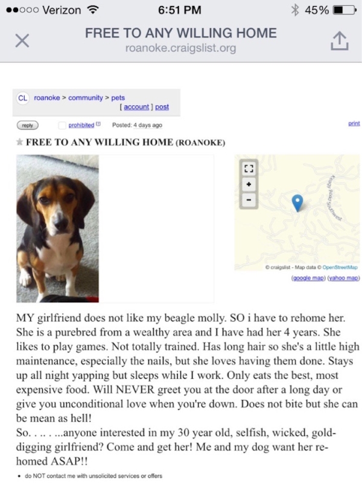This screenshot has height=484, width=362.
Task: Open the pets category breadcrumb
Action: 118,98
